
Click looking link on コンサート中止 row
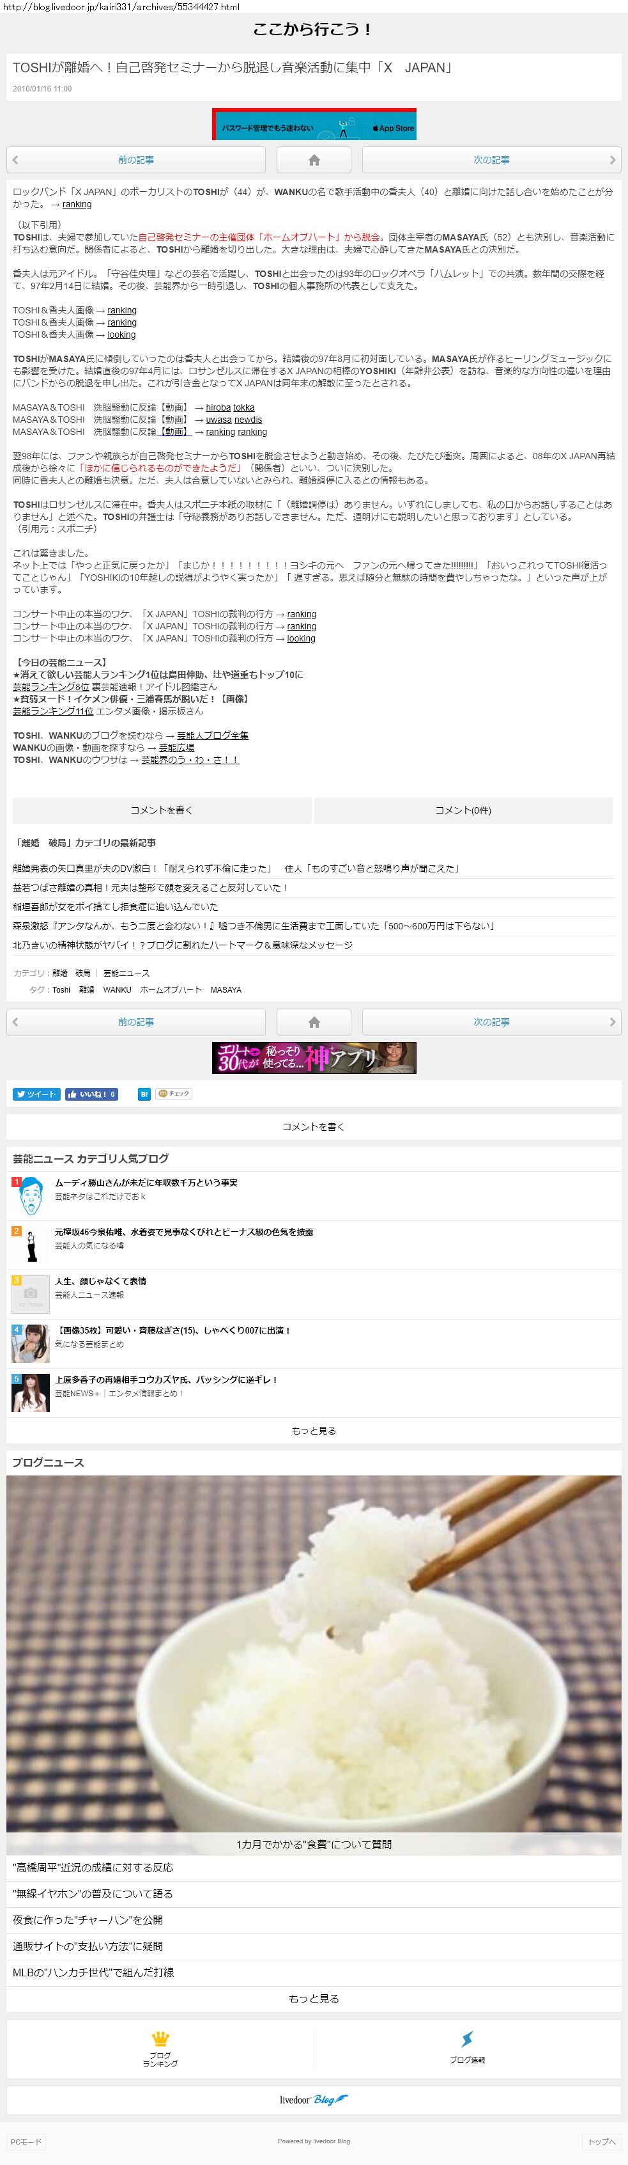300,638
